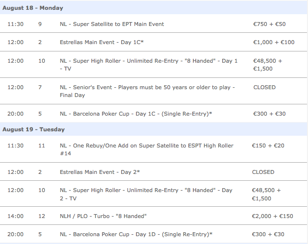Image resolution: width=308 pixels, height=244 pixels.
Task: Open Barcelona Poker Cup Day 1D event
Action: tap(136, 234)
